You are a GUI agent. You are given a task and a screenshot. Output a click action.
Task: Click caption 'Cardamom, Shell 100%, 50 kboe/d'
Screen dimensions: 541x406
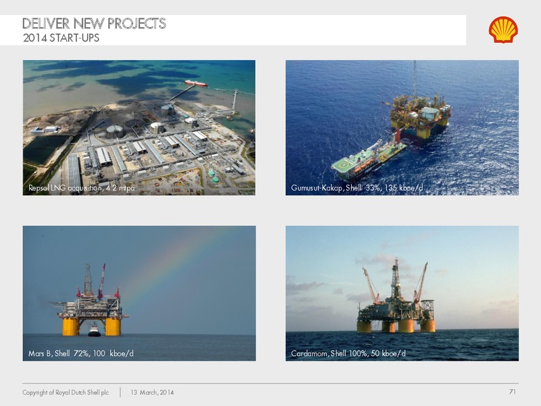click(348, 353)
